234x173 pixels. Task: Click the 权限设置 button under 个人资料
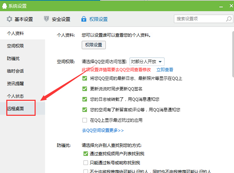[94, 45]
